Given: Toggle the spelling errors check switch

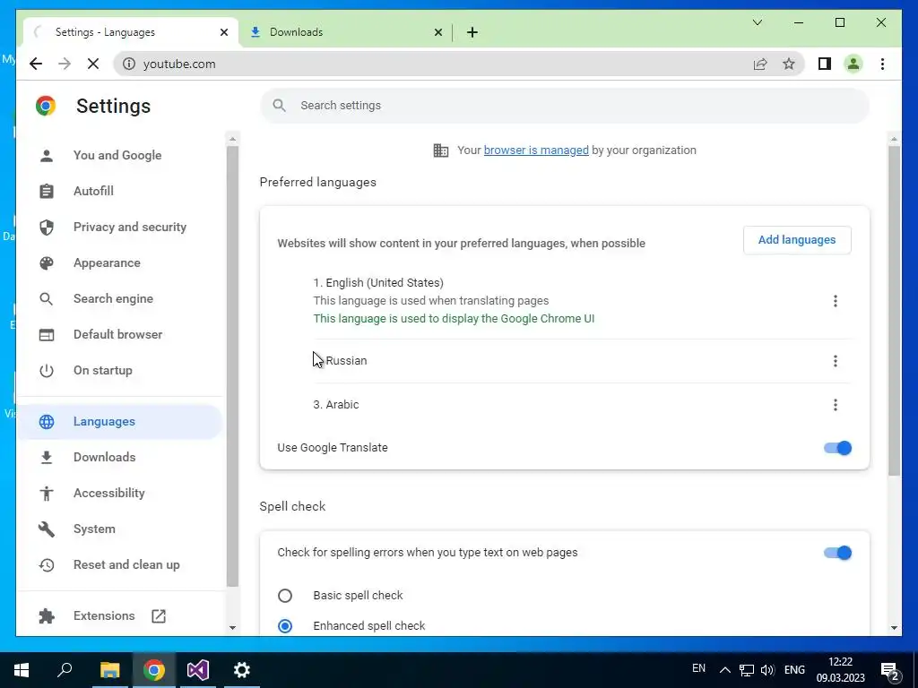Looking at the screenshot, I should point(837,553).
